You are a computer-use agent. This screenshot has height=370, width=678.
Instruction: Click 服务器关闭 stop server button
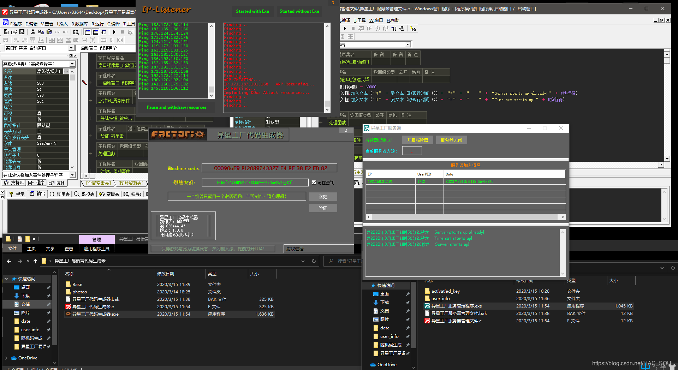[x=451, y=140]
